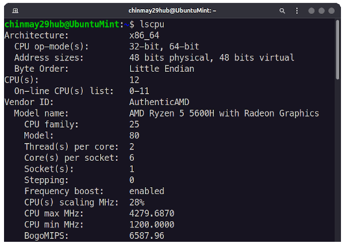
Task: Click the Byte Order label
Action: (41, 69)
